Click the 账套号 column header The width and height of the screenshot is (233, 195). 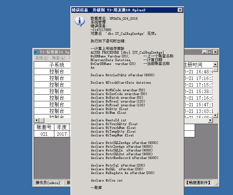tap(44, 127)
